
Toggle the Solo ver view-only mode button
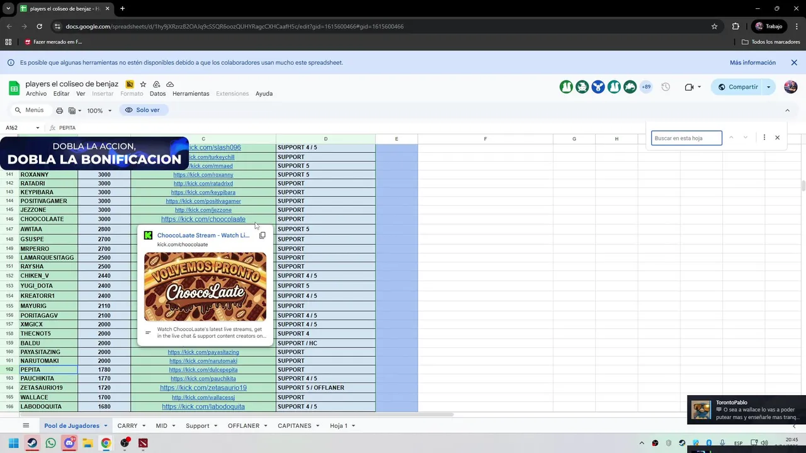click(x=144, y=110)
